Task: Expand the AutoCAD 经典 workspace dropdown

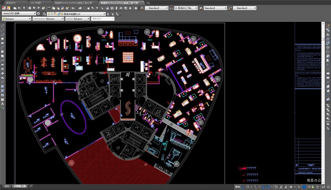Action: pos(35,13)
